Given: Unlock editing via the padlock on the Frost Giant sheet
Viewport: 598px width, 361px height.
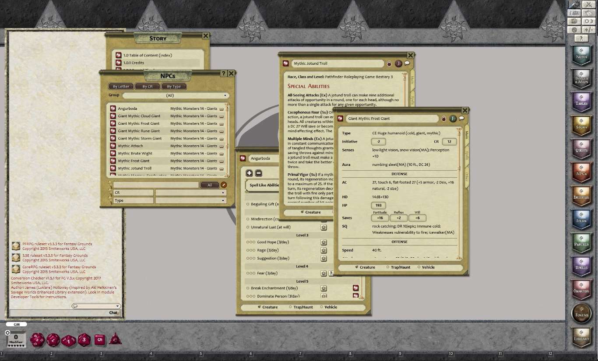Looking at the screenshot, I should coord(443,118).
